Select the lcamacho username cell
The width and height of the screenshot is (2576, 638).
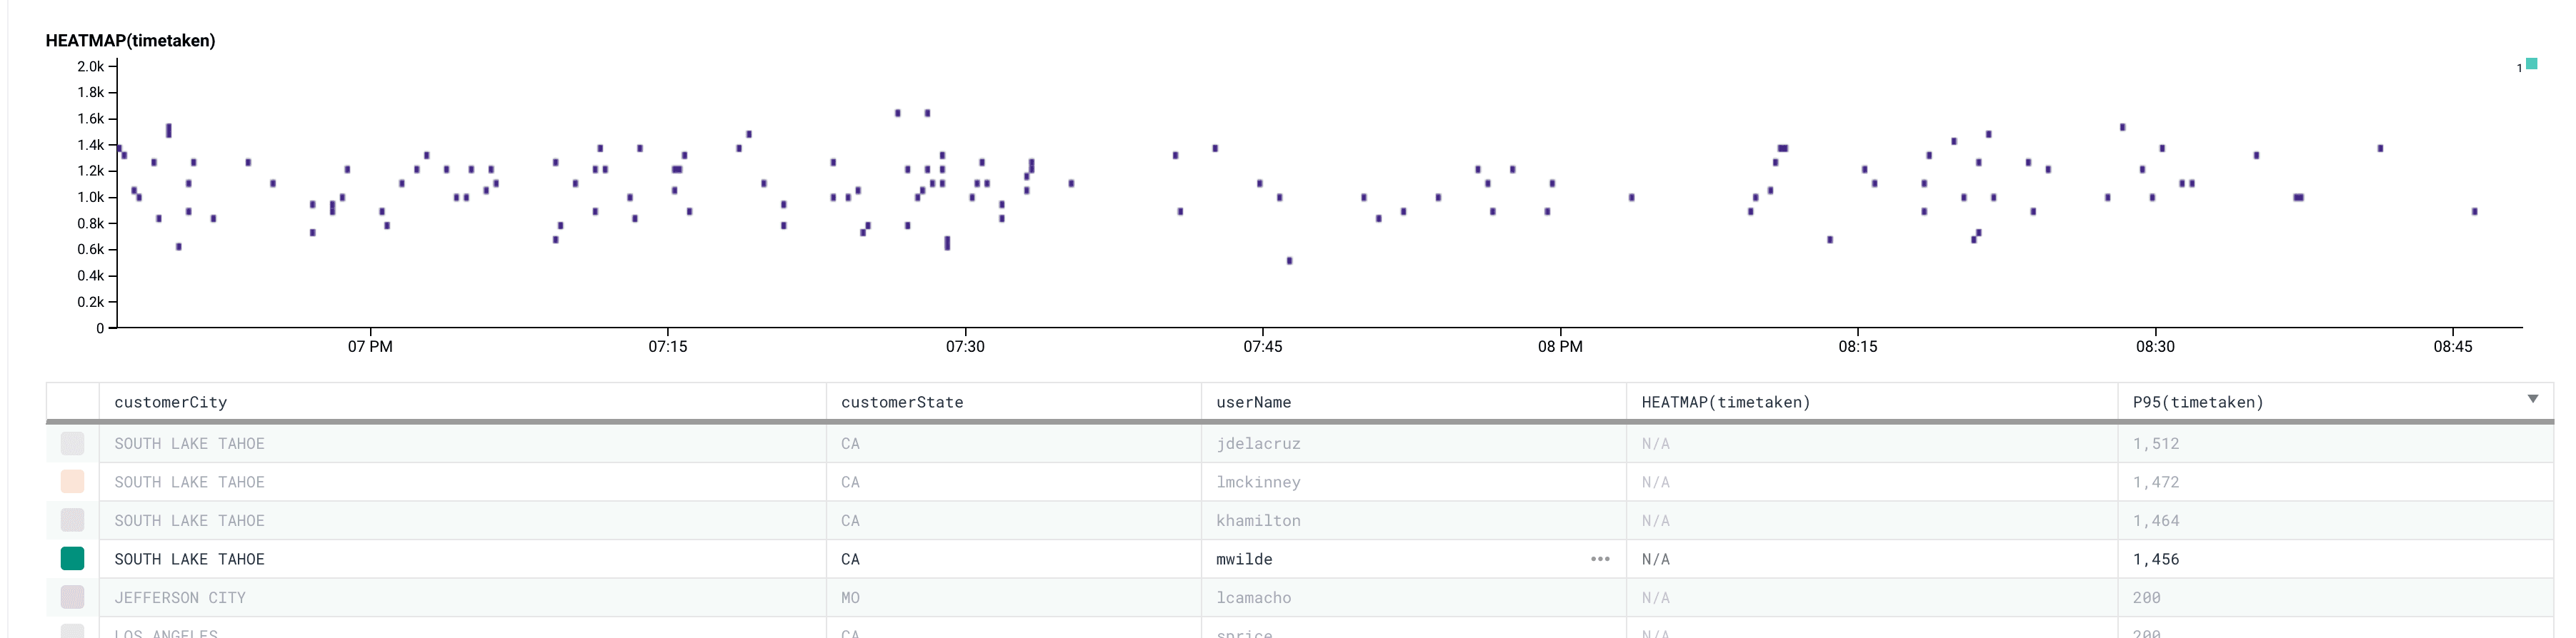1253,597
